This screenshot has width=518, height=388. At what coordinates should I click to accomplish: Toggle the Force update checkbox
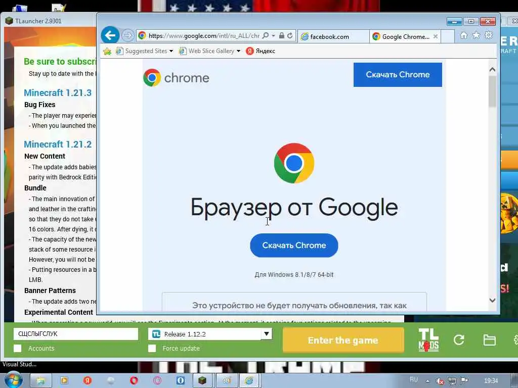click(x=152, y=349)
